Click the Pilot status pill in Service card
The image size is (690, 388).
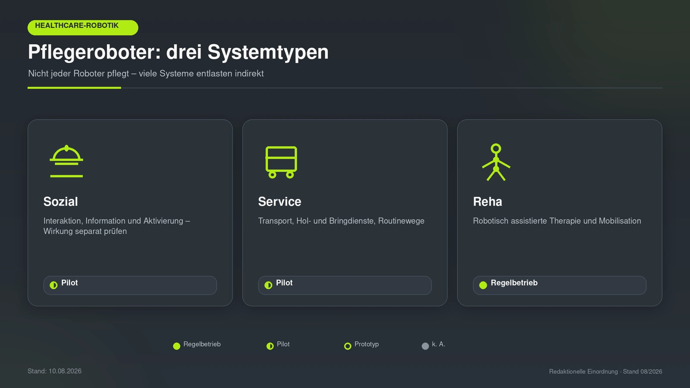pyautogui.click(x=345, y=285)
